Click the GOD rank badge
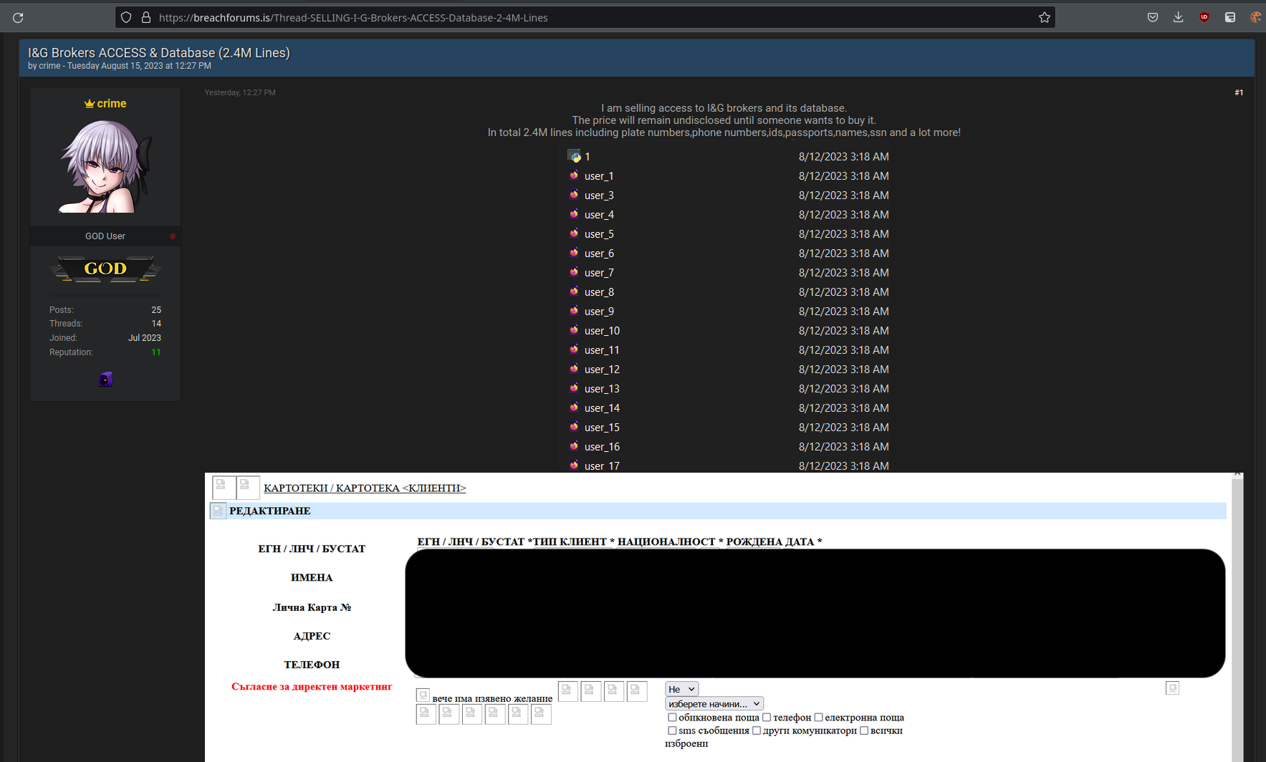 pyautogui.click(x=105, y=269)
